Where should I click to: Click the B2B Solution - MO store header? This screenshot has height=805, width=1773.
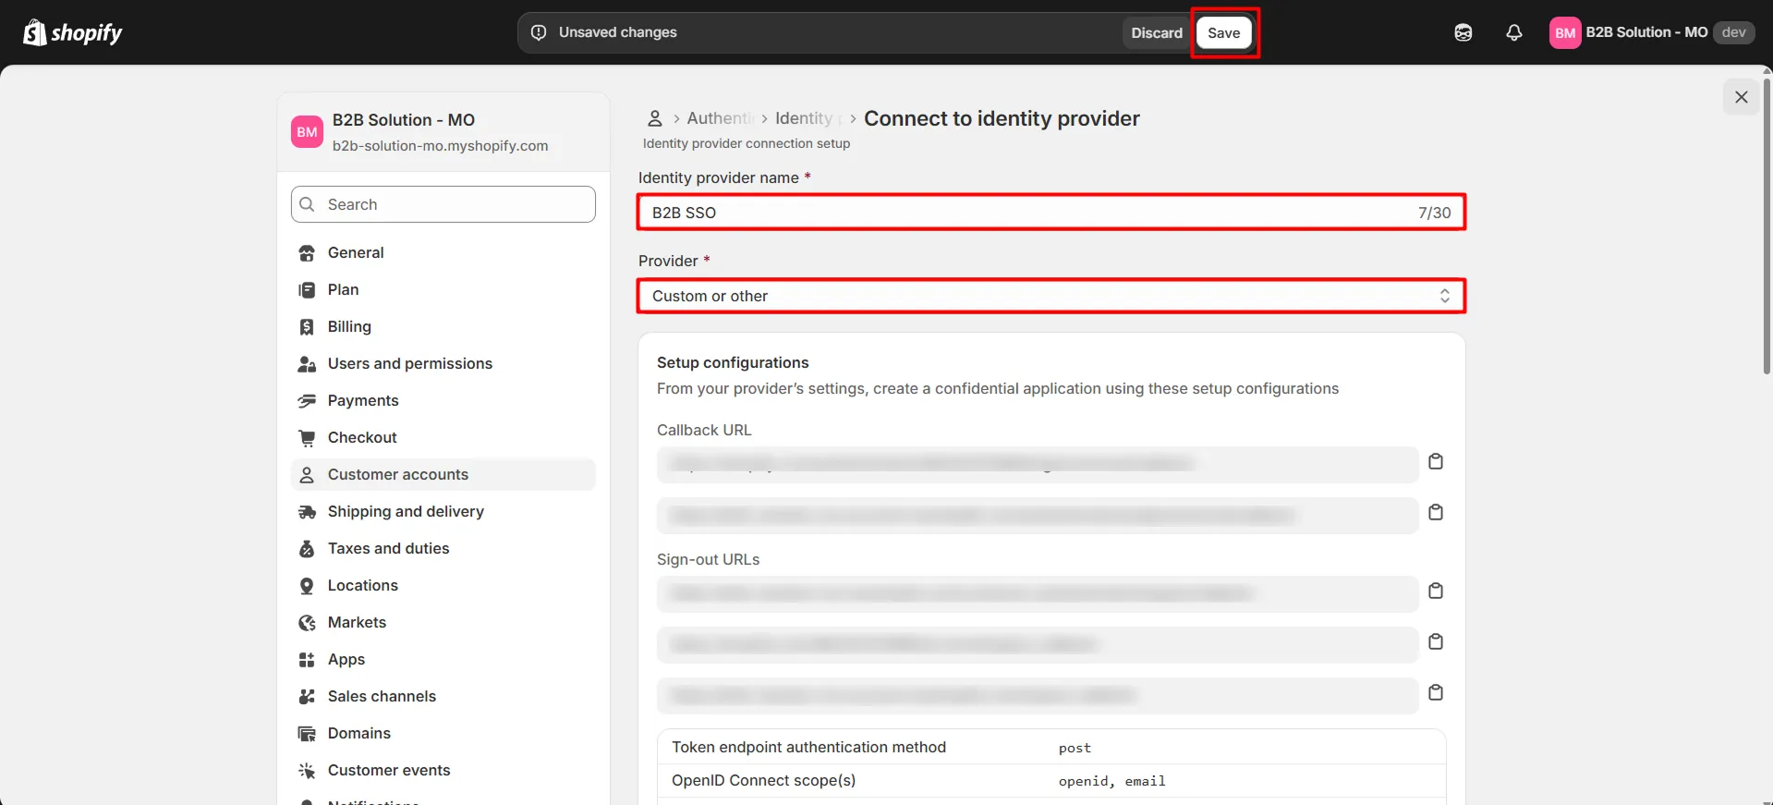tap(443, 132)
